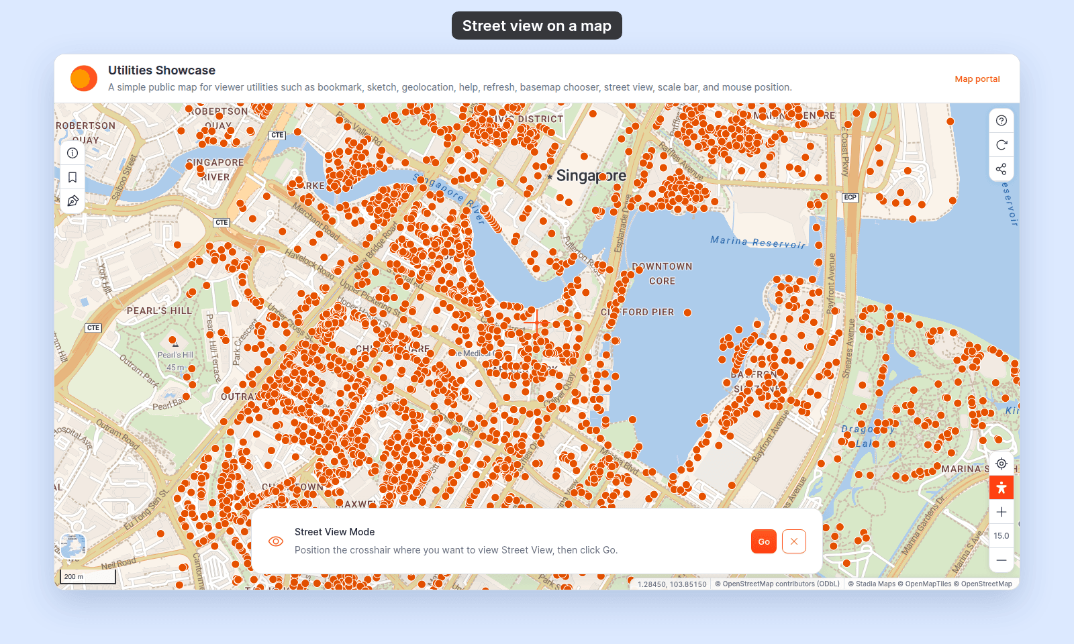1074x644 pixels.
Task: Click the 15.0 zoom level value
Action: [1002, 536]
